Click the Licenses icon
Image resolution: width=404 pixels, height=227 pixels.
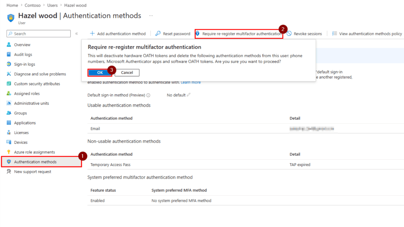[9, 133]
